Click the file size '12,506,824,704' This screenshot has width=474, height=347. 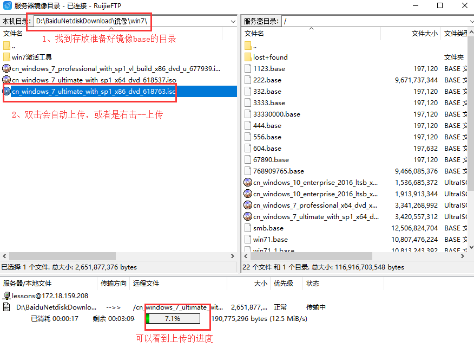coord(414,228)
